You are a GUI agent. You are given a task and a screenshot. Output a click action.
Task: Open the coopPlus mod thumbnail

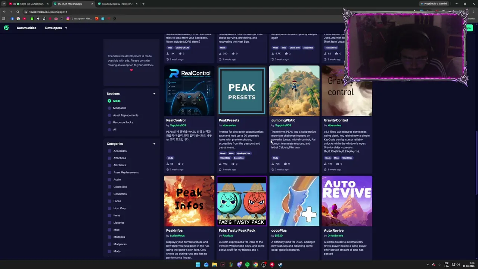click(x=294, y=201)
